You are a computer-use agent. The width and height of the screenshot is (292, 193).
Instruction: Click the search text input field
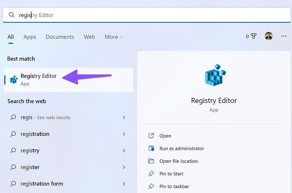(x=147, y=15)
